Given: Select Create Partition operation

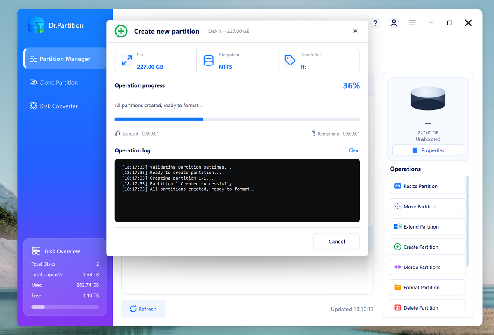Looking at the screenshot, I should click(427, 247).
